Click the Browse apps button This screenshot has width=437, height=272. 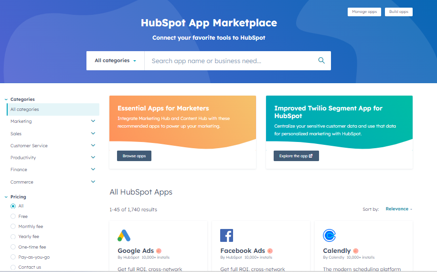[x=134, y=156]
